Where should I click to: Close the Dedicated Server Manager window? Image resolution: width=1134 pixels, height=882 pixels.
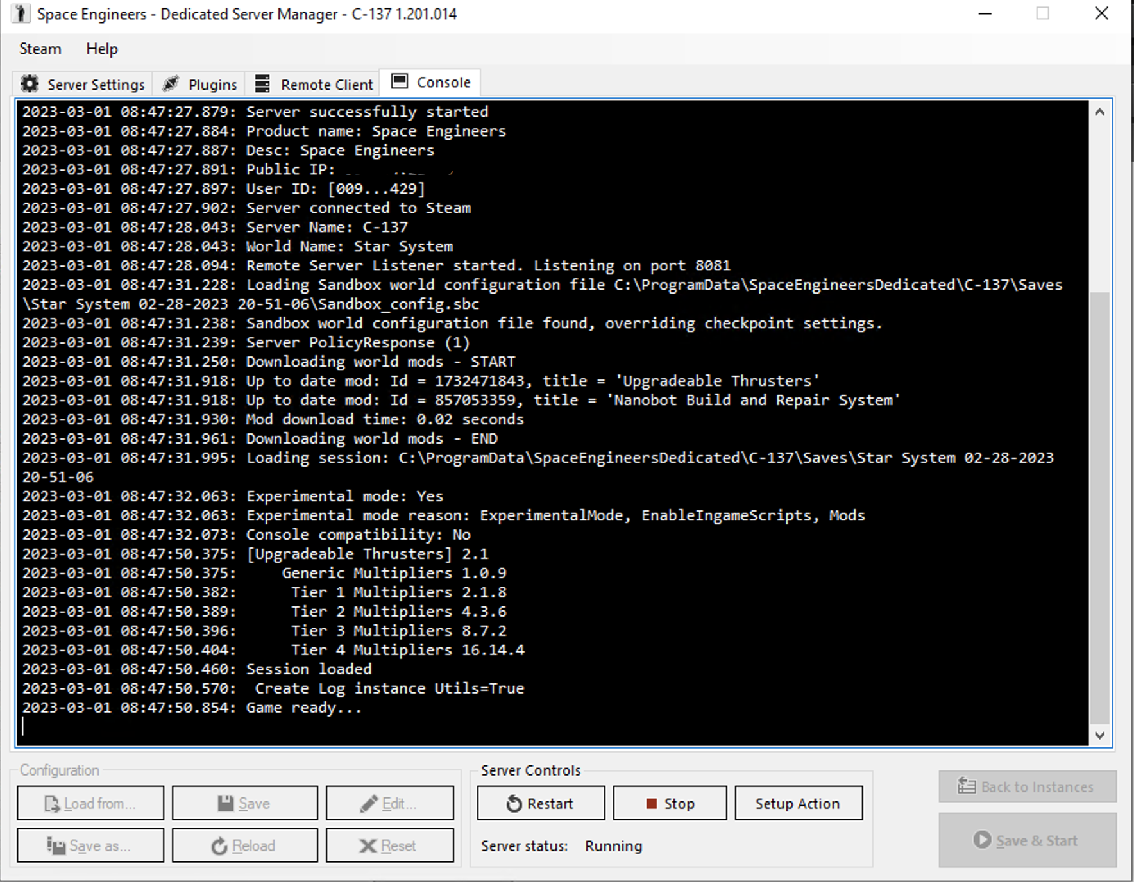pyautogui.click(x=1101, y=13)
